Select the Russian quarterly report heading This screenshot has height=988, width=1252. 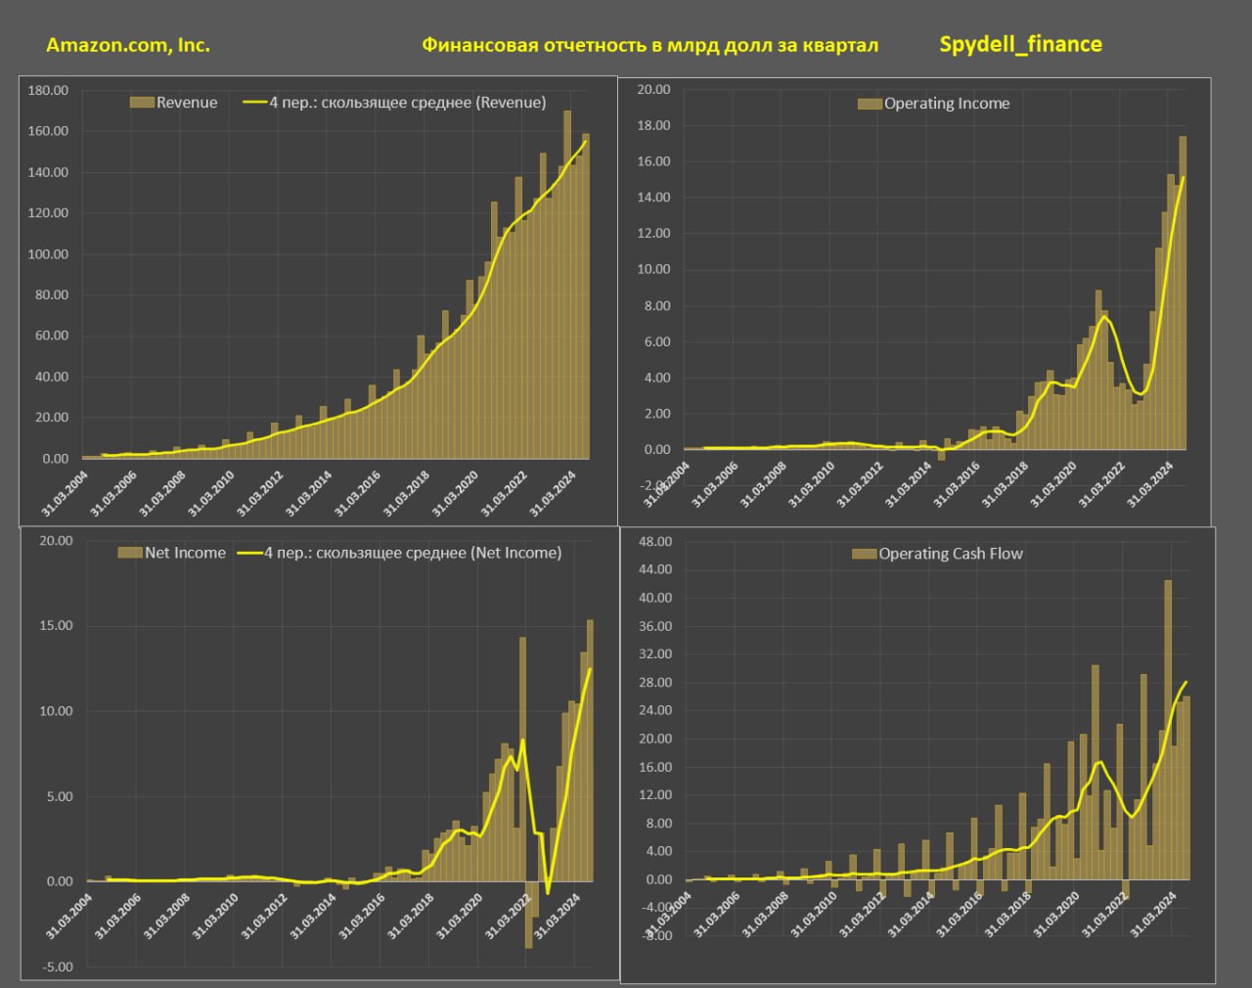coord(649,45)
